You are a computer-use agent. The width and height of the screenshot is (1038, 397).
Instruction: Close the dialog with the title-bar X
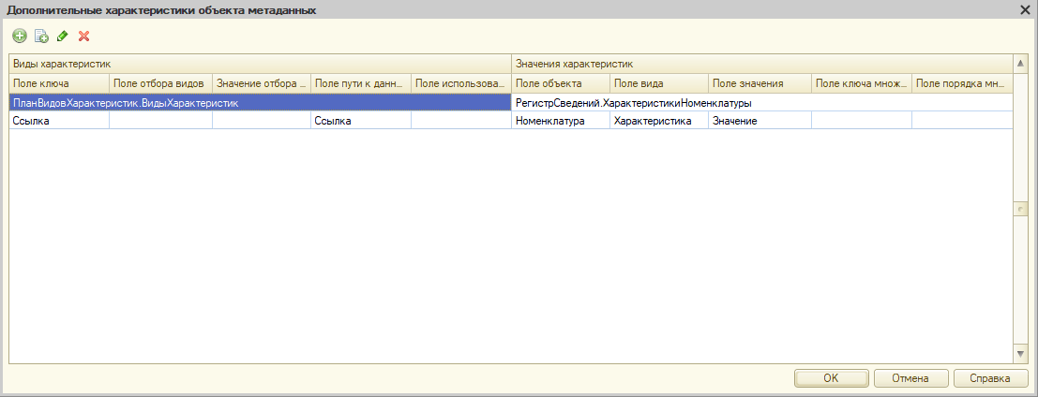[x=1026, y=8]
